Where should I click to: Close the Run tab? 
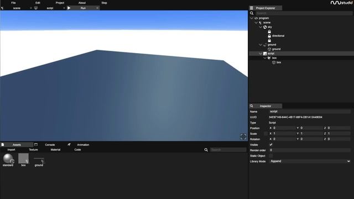tap(97, 8)
